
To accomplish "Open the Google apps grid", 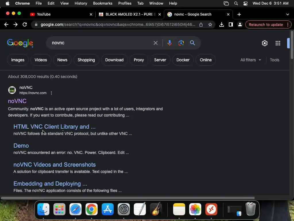I will point(278,43).
